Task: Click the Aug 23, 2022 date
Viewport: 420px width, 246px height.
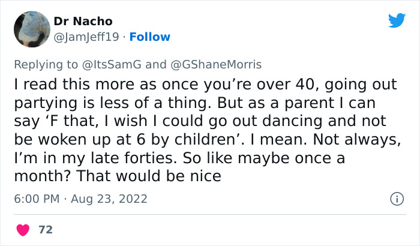Action: pyautogui.click(x=110, y=199)
